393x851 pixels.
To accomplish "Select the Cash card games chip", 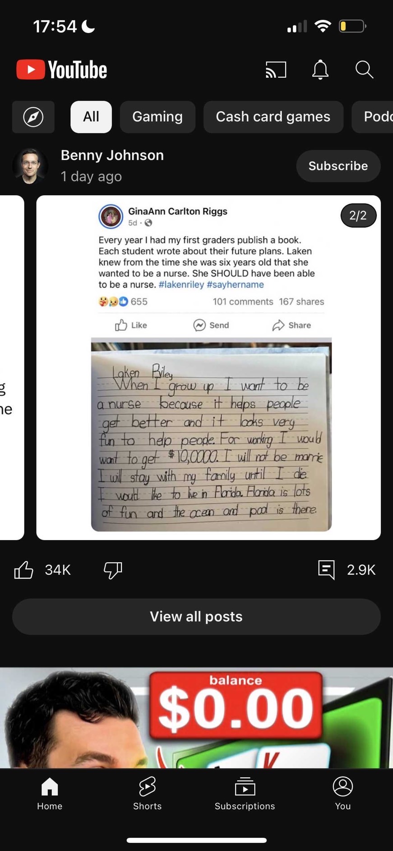I will pos(273,117).
